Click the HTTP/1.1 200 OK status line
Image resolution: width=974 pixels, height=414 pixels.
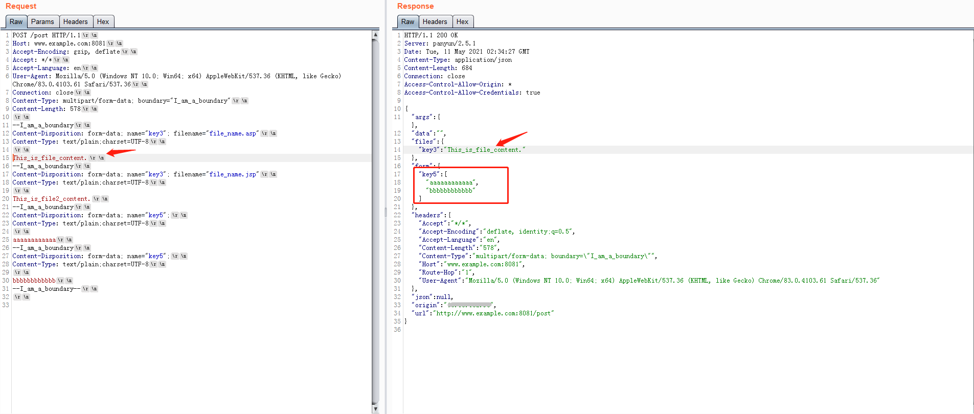pos(431,35)
